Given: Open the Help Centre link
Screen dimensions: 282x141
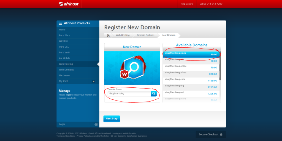Looking at the screenshot, I should click(x=186, y=4).
